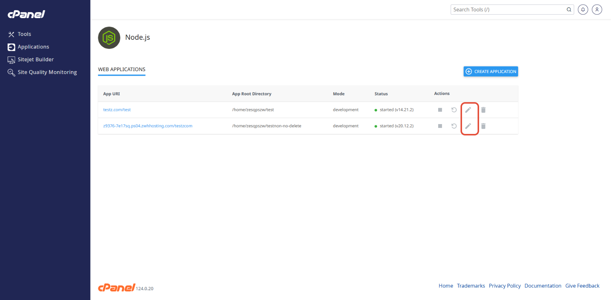The width and height of the screenshot is (611, 300).
Task: Select the WEB APPLICATIONS tab
Action: coord(122,70)
